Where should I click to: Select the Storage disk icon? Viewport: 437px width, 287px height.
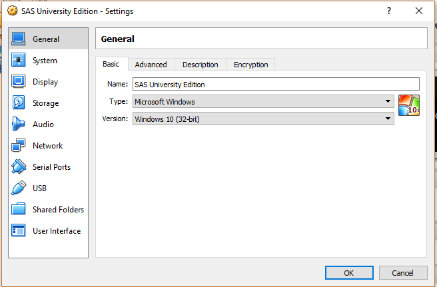pyautogui.click(x=19, y=103)
